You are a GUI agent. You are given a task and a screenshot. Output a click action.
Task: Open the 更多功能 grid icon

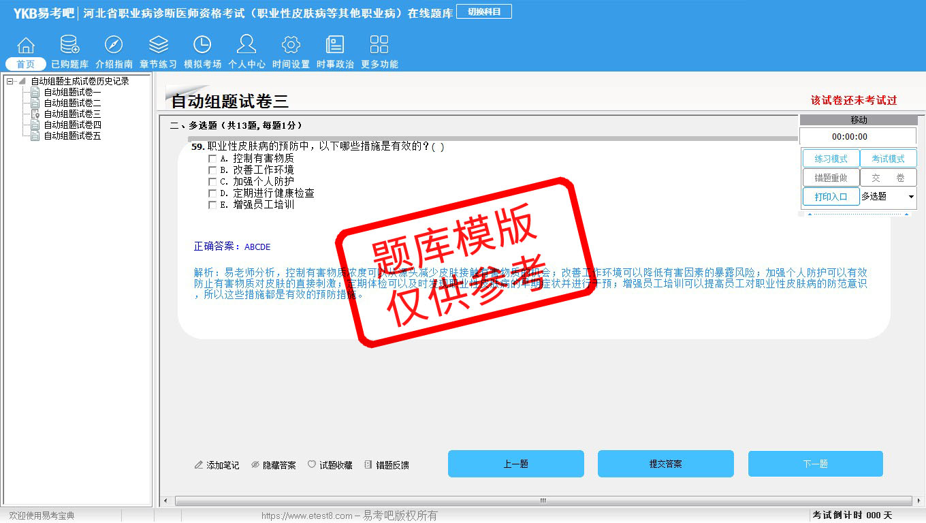[379, 45]
